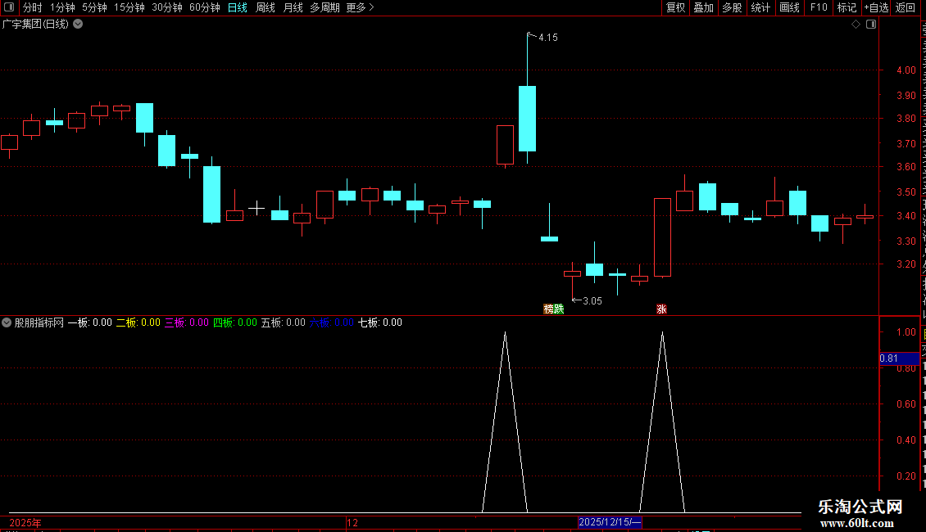Click the yellow 二板: 0.00 value
The width and height of the screenshot is (926, 532).
(138, 322)
